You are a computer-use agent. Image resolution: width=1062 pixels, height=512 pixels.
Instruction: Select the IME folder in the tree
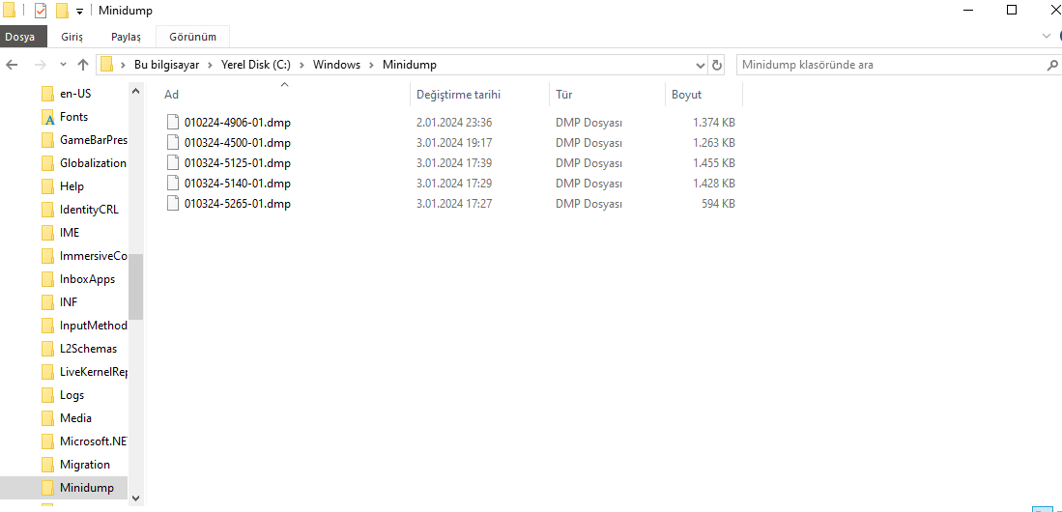point(60,232)
